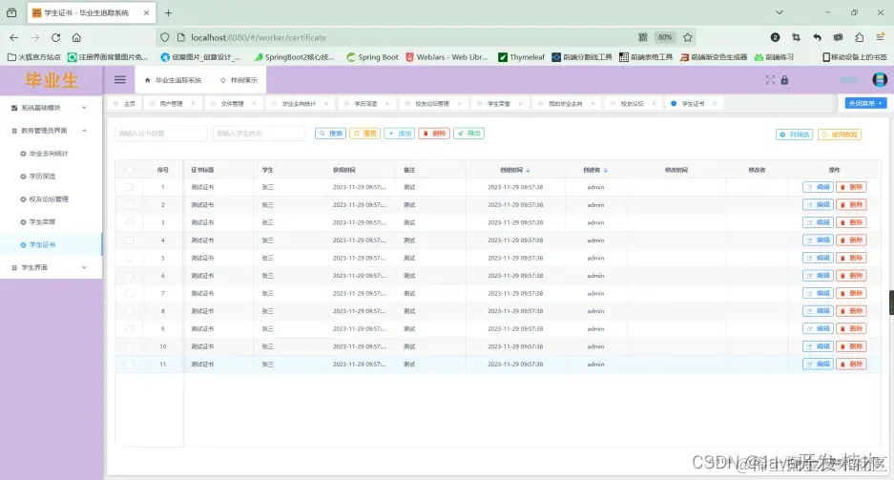Click the 创建时间 column sort icon
The image size is (894, 480).
pyautogui.click(x=528, y=170)
